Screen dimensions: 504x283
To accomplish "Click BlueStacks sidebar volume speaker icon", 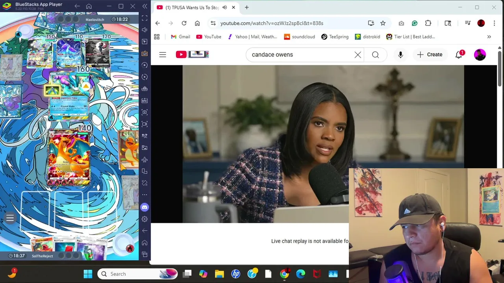I will pos(145,30).
